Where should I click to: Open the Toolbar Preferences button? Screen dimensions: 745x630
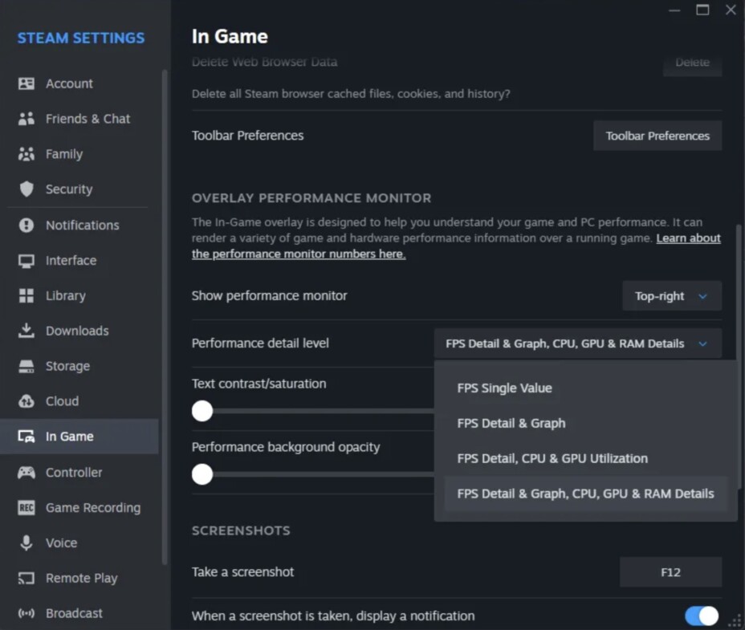657,136
